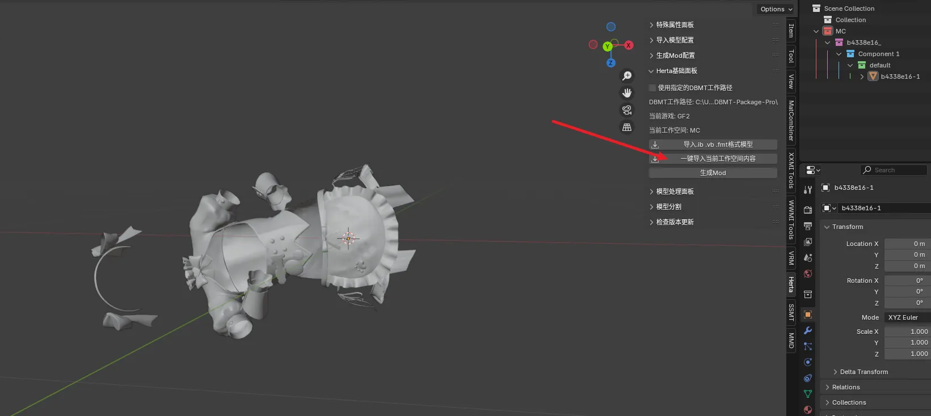This screenshot has width=931, height=416.
Task: Open the View Layer properties tab icon
Action: [x=808, y=241]
